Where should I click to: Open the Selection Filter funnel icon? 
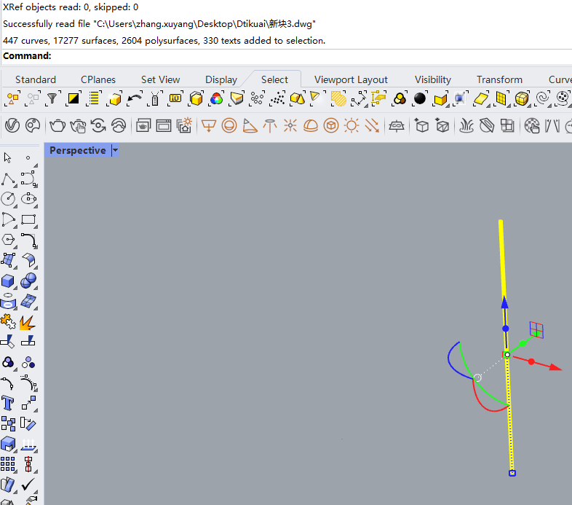click(52, 98)
